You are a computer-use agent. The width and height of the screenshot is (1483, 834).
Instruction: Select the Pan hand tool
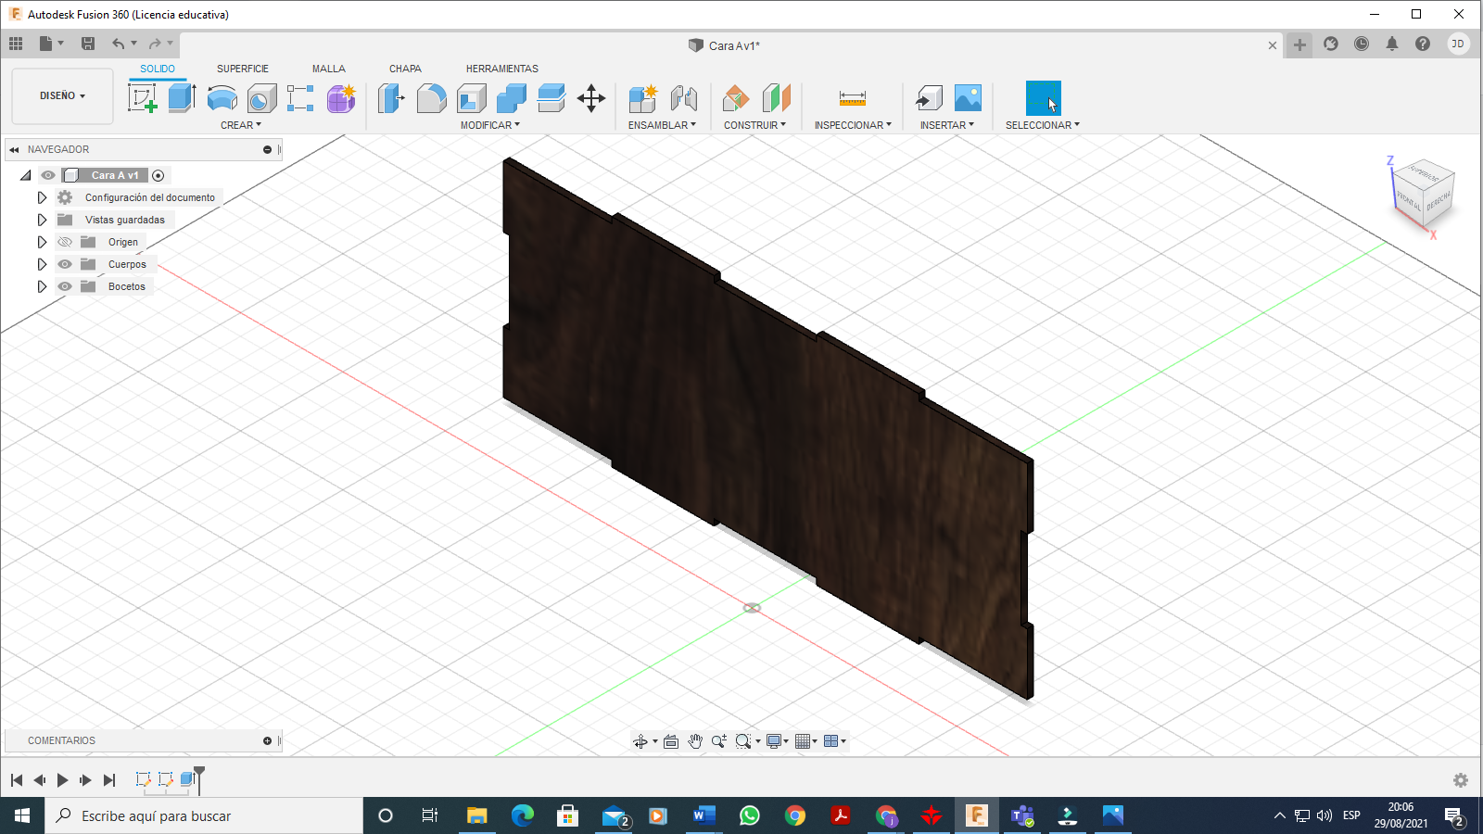click(x=695, y=741)
